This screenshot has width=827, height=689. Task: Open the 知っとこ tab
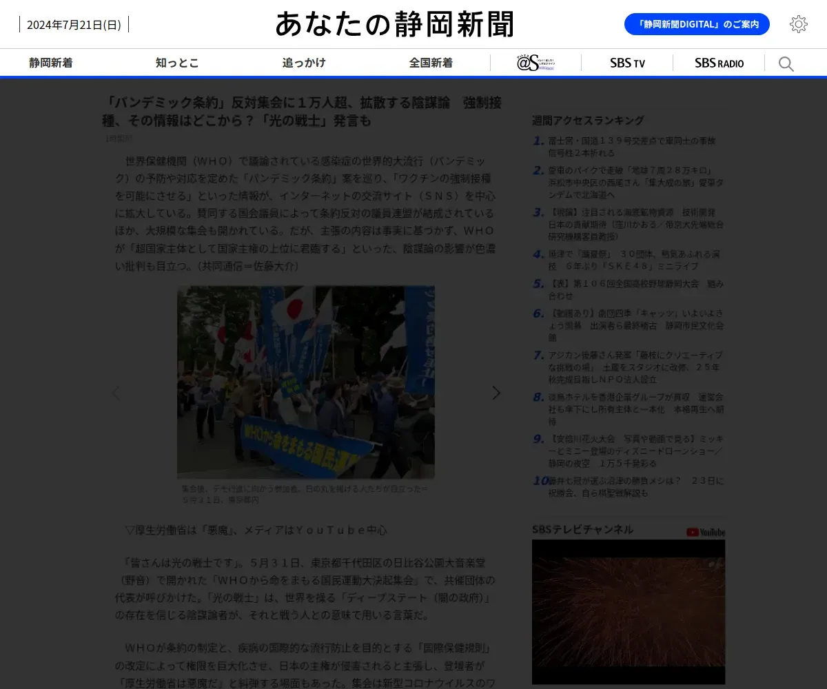pos(177,63)
